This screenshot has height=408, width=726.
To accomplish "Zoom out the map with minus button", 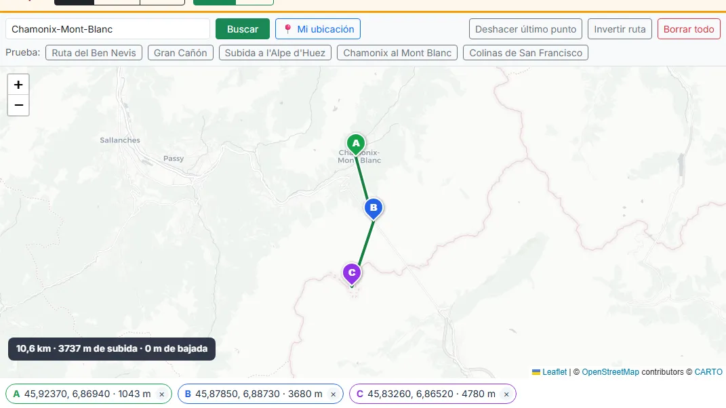I will [x=18, y=105].
